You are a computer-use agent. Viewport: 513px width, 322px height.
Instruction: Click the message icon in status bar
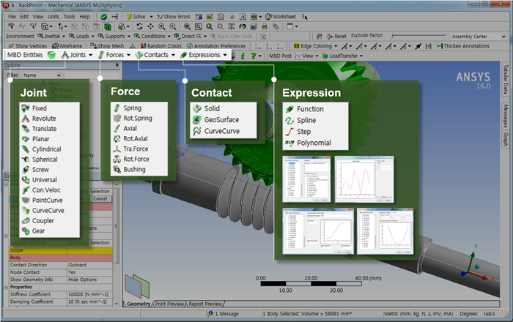210,313
